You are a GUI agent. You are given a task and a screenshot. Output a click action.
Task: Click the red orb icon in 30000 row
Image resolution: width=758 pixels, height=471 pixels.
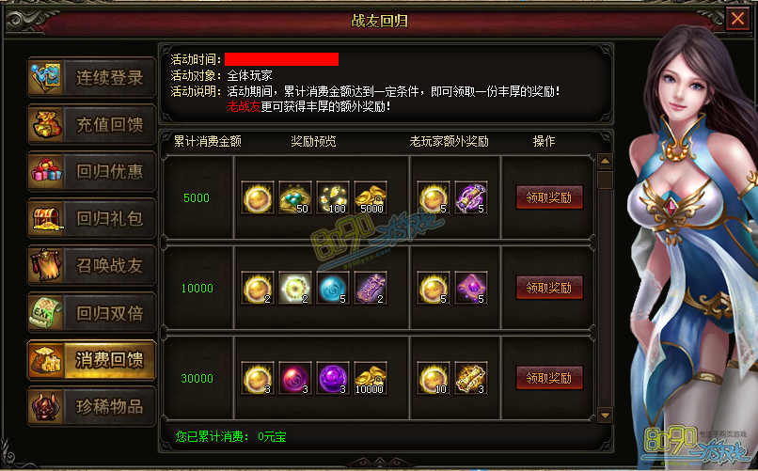(295, 378)
